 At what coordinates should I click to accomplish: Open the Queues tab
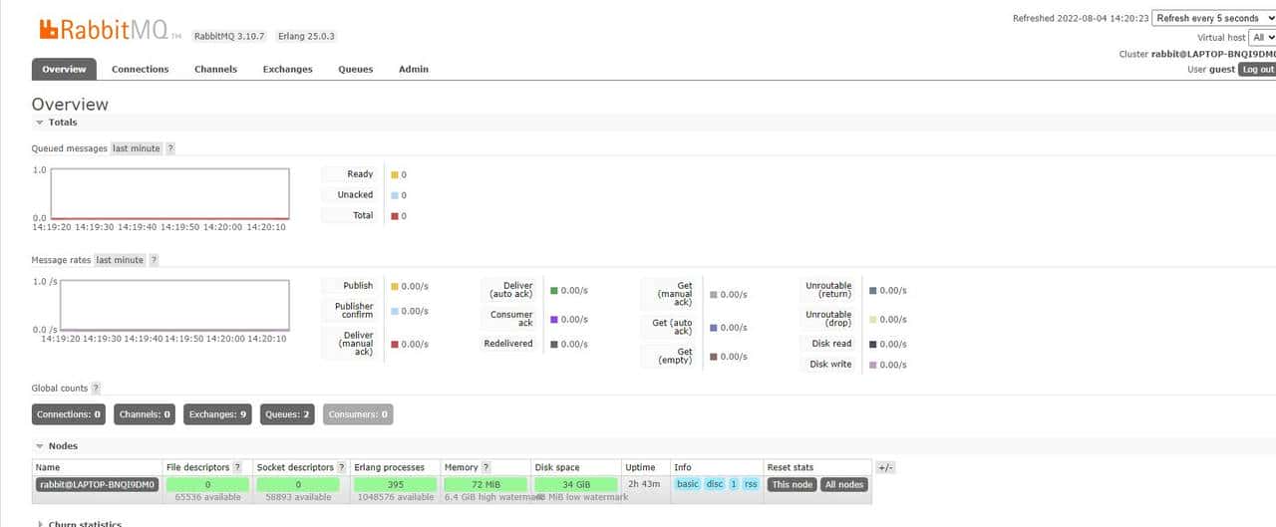click(x=355, y=70)
